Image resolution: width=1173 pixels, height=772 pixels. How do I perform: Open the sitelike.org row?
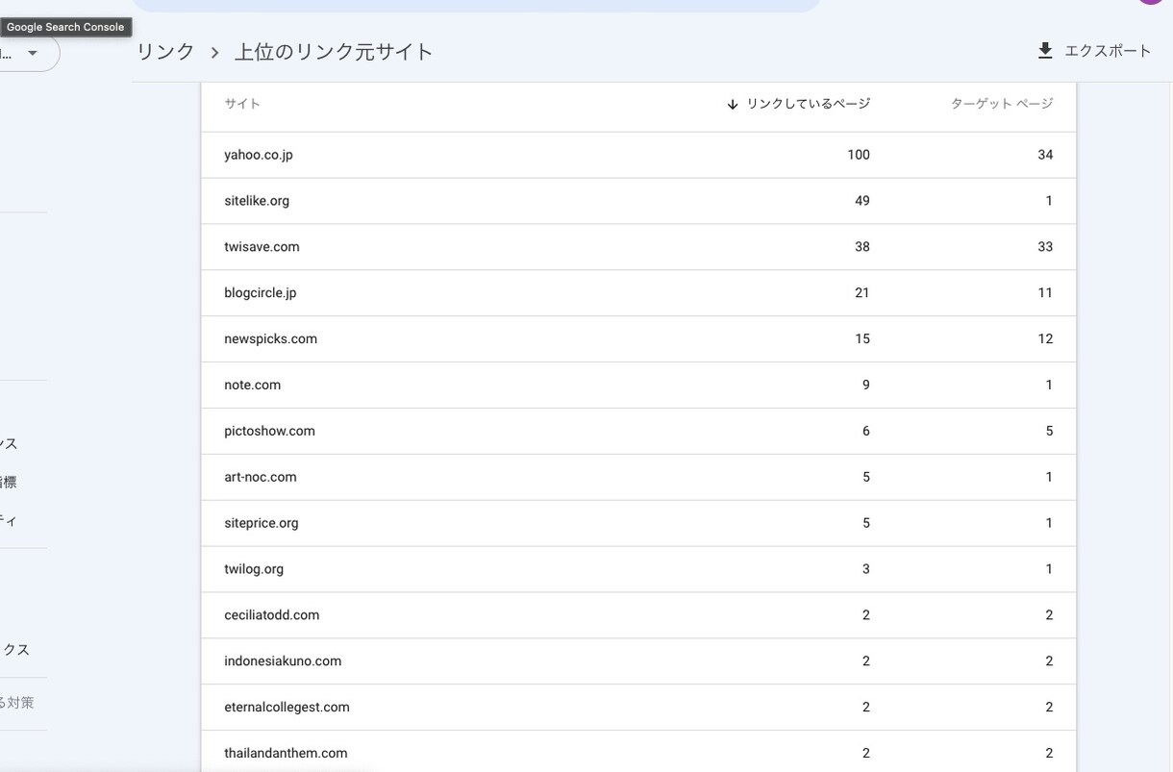tap(638, 201)
